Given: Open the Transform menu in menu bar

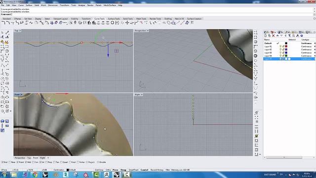Looking at the screenshot, I should click(64, 5).
